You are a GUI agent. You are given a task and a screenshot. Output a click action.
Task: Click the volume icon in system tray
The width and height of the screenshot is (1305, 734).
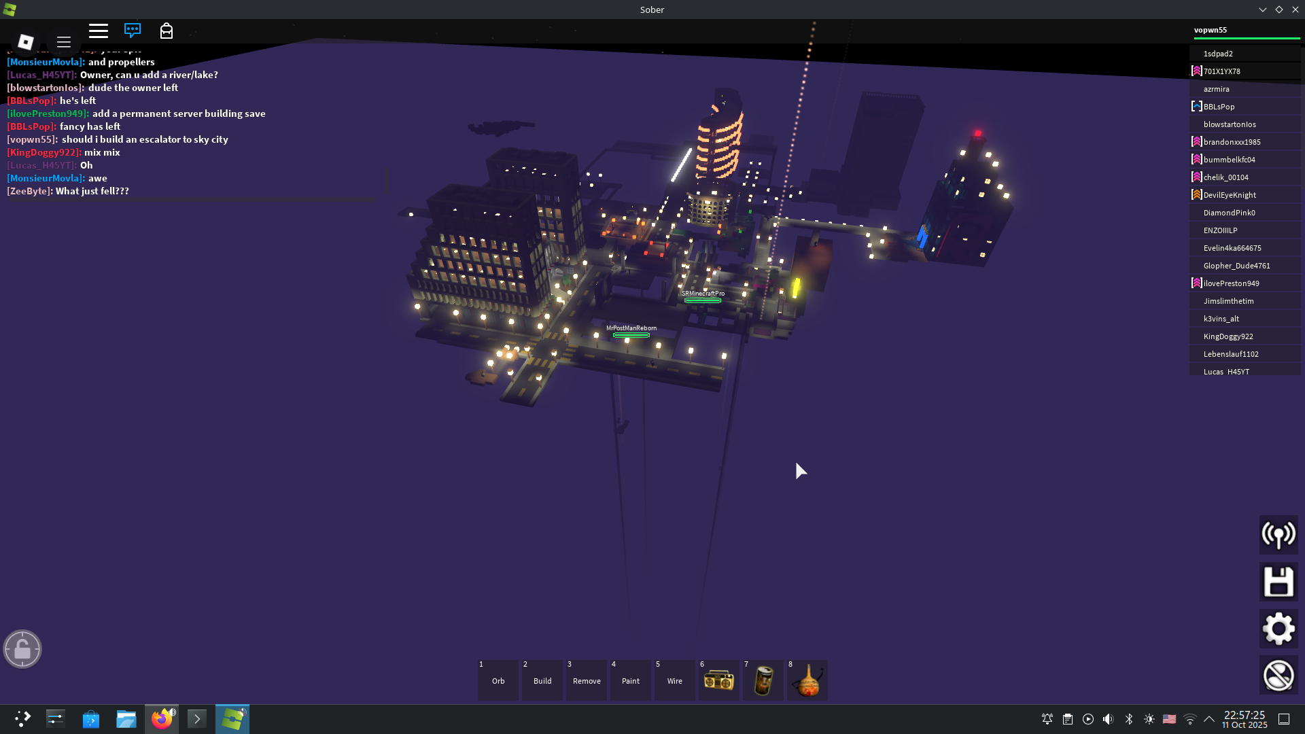tap(1109, 719)
